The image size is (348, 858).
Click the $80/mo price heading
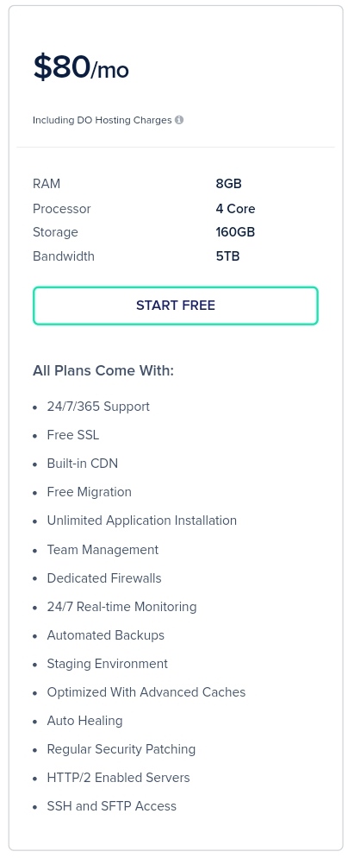pos(81,68)
